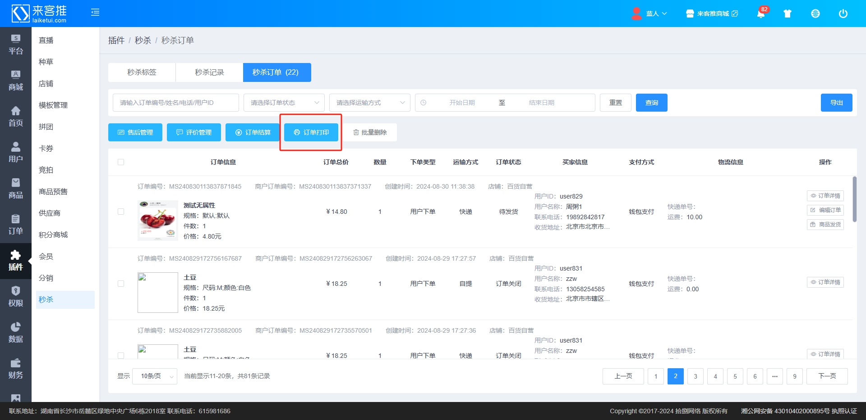Go to 财务 in the left sidebar
866x420 pixels.
click(16, 369)
